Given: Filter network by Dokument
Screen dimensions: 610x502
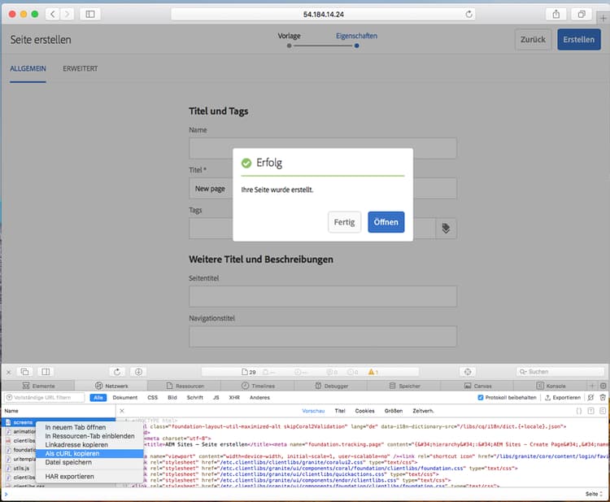Looking at the screenshot, I should click(125, 397).
